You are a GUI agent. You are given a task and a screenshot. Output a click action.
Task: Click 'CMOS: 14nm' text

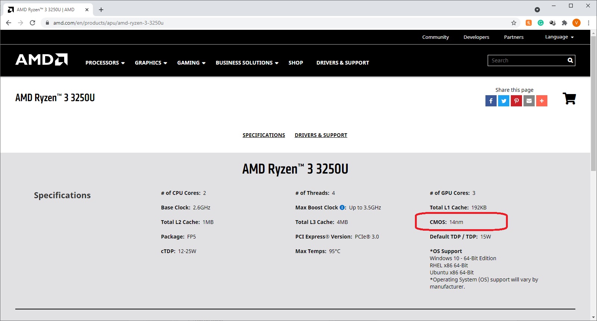447,222
